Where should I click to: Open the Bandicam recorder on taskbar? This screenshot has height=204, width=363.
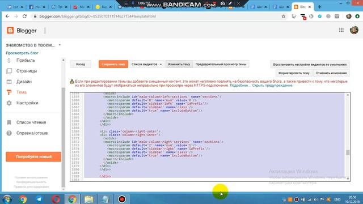pyautogui.click(x=122, y=199)
